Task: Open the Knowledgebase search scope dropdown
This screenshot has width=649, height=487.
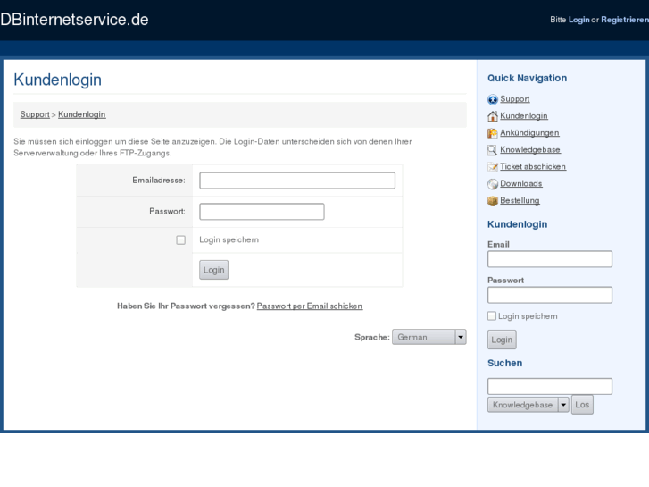Action: click(x=528, y=405)
